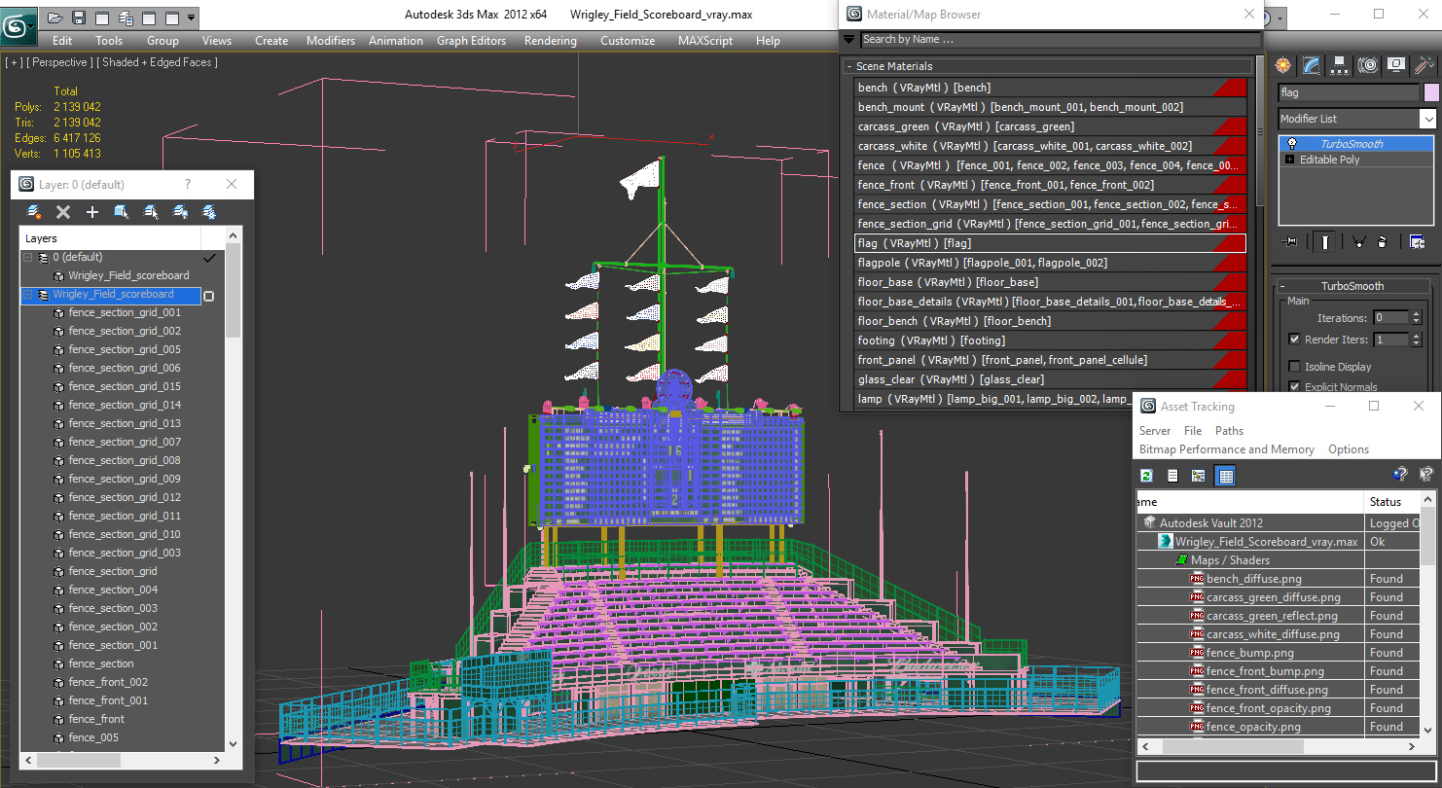
Task: Click Configure Modifier Sets icon
Action: click(1417, 242)
